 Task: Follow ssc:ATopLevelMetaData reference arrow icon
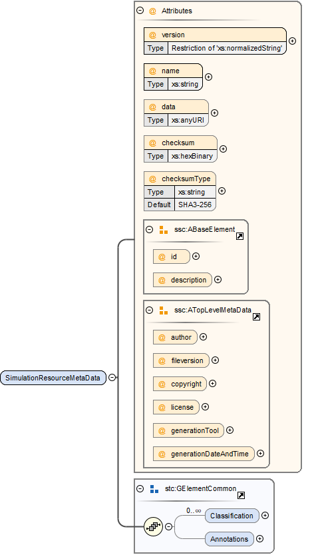[x=256, y=317]
